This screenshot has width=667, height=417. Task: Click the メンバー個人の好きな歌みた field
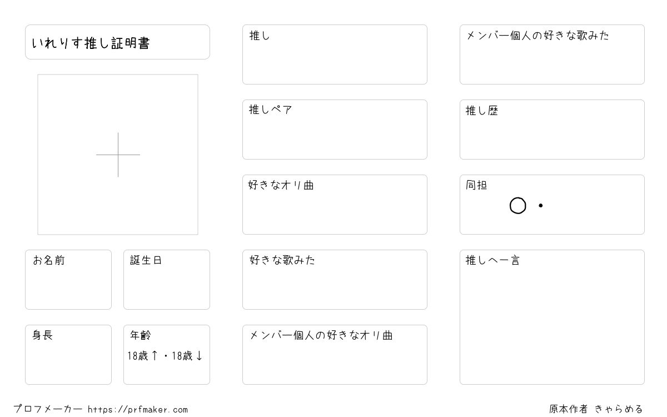pos(552,54)
